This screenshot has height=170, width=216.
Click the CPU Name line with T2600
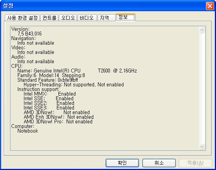tap(77, 71)
